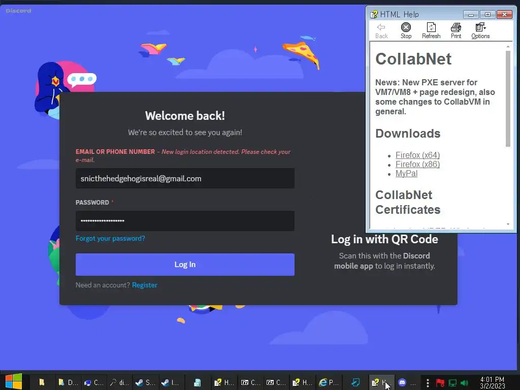This screenshot has height=390, width=520.
Task: Click the Discord Log In button
Action: click(185, 264)
